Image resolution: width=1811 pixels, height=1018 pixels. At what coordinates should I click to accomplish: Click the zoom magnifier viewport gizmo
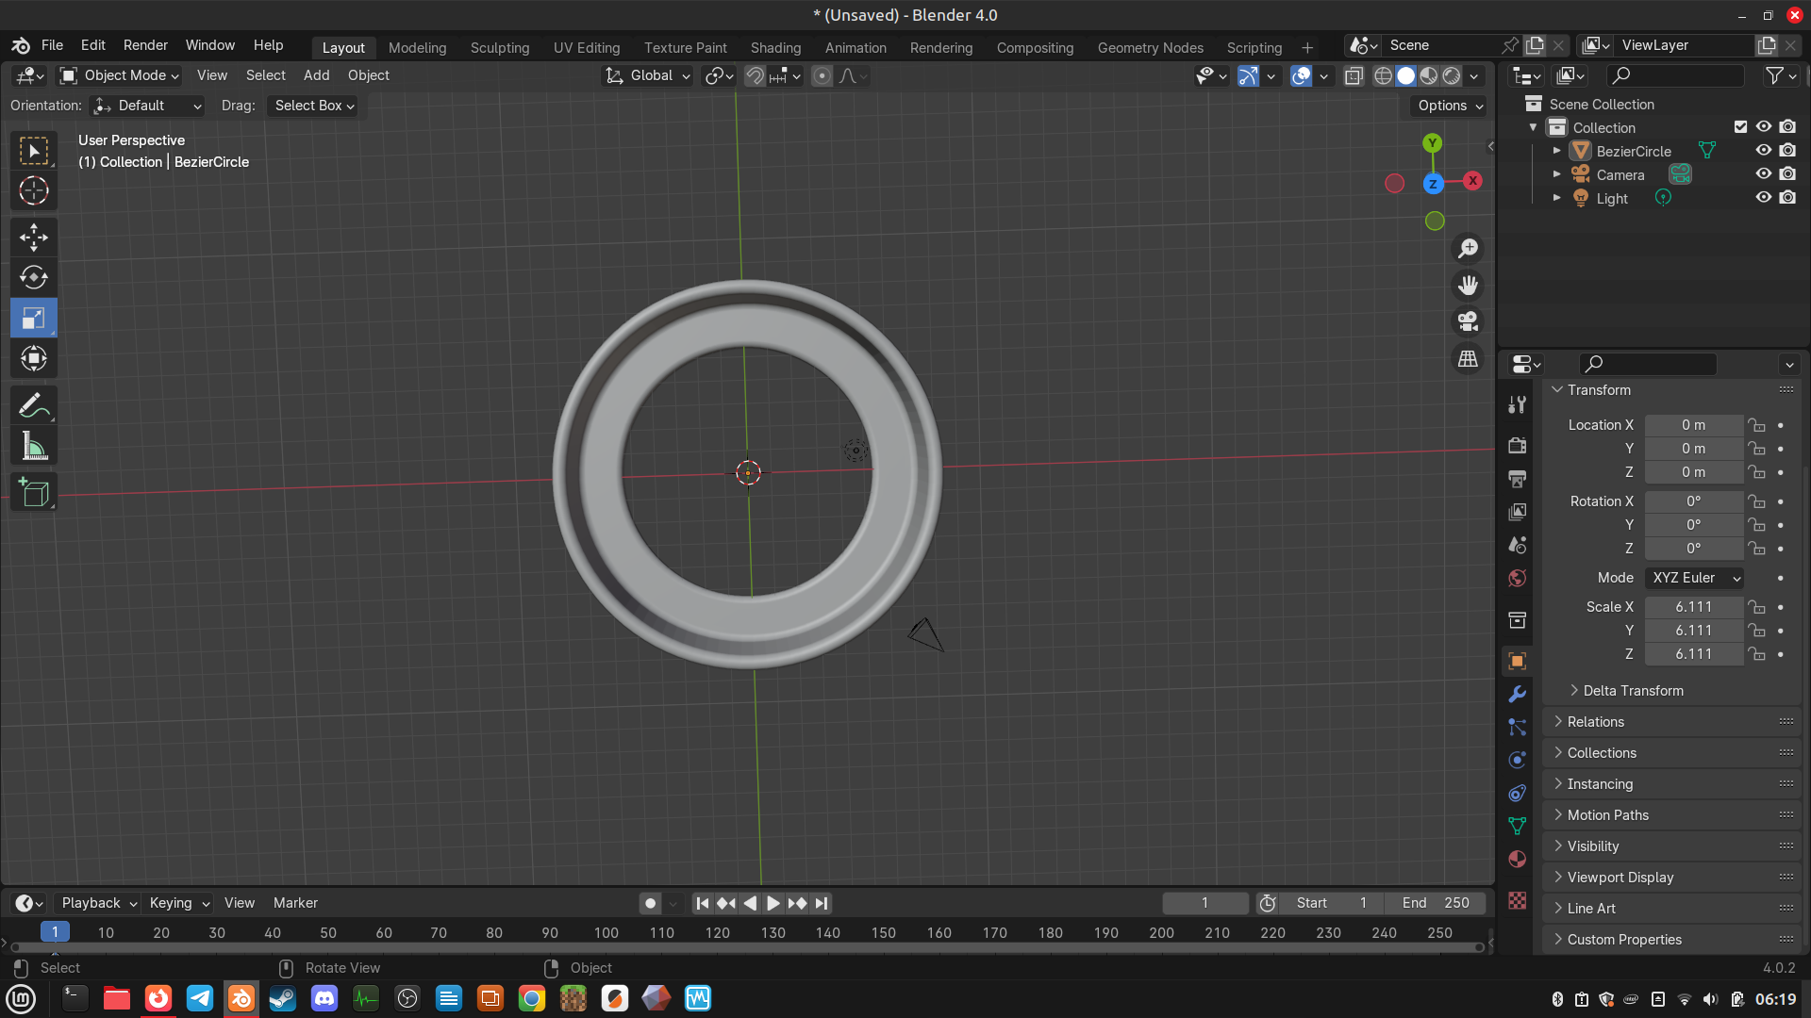[x=1468, y=249]
